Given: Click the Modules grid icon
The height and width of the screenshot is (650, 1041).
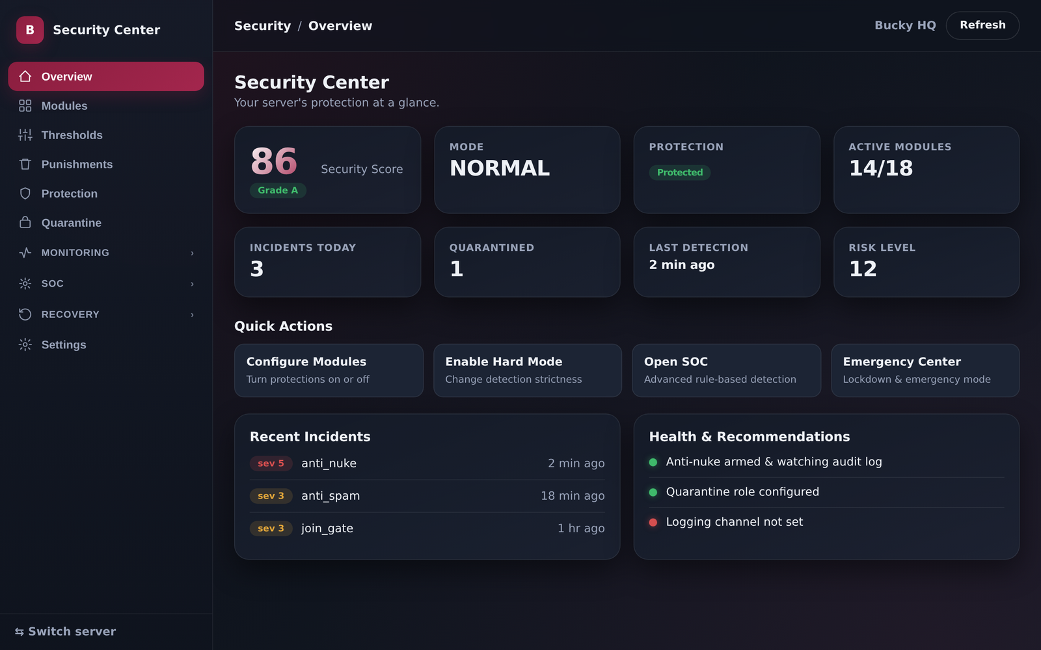Looking at the screenshot, I should tap(25, 106).
